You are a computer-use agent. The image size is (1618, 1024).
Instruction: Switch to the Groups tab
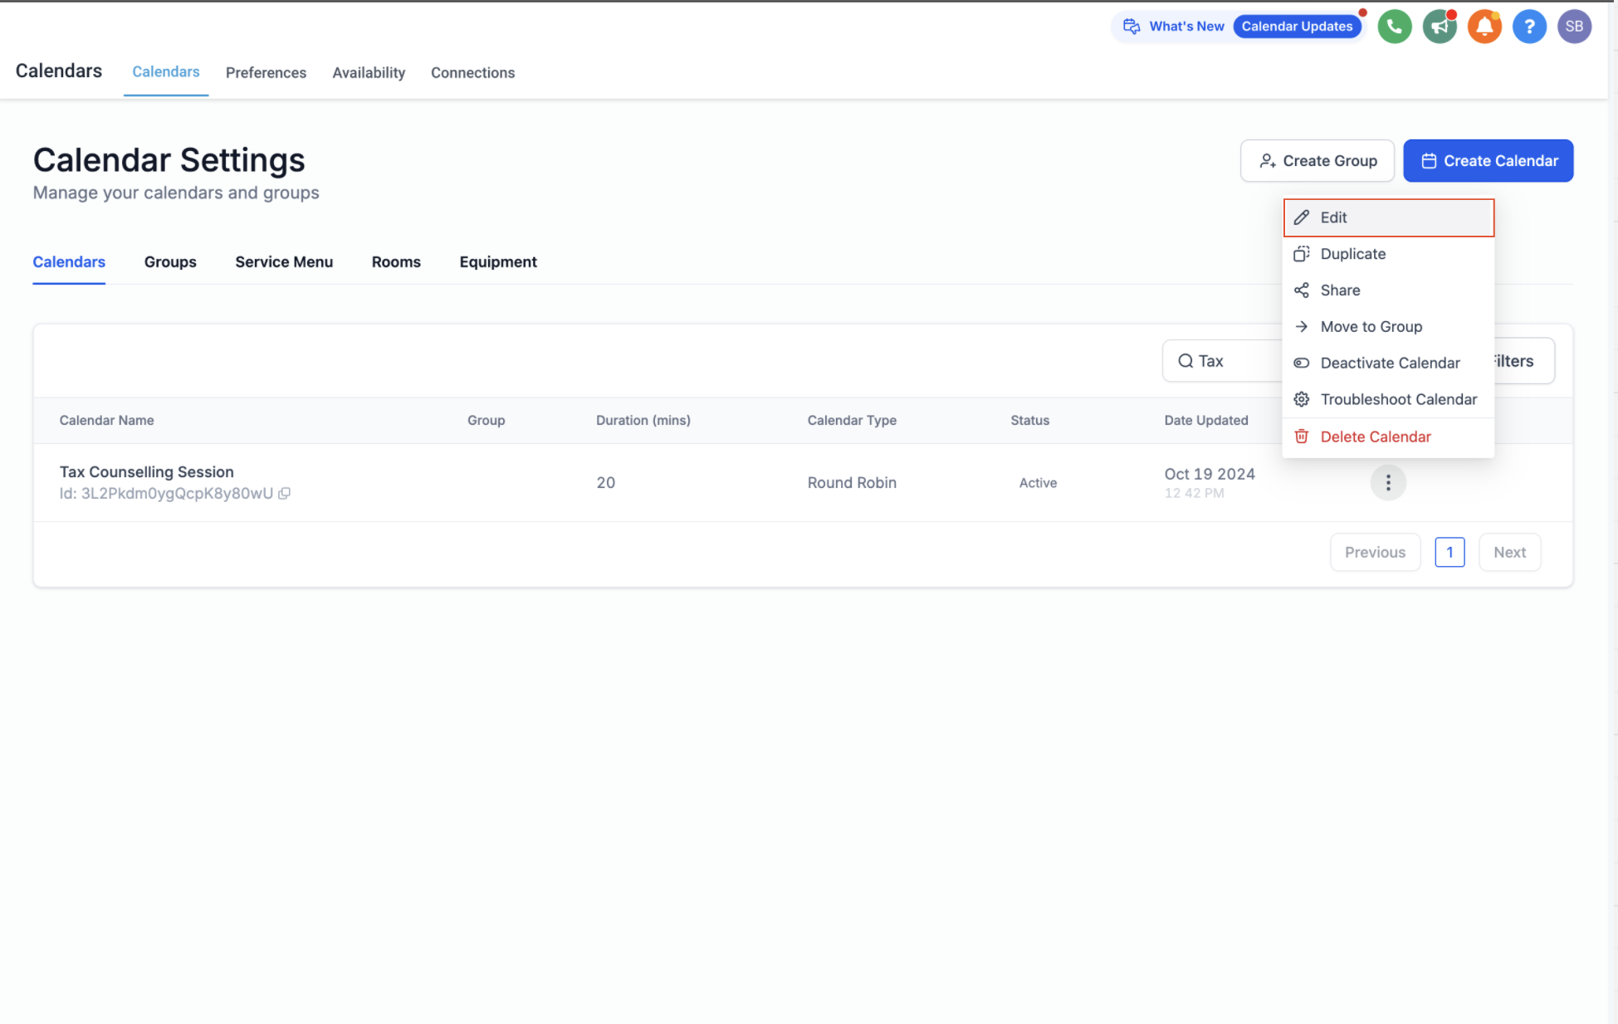point(170,262)
